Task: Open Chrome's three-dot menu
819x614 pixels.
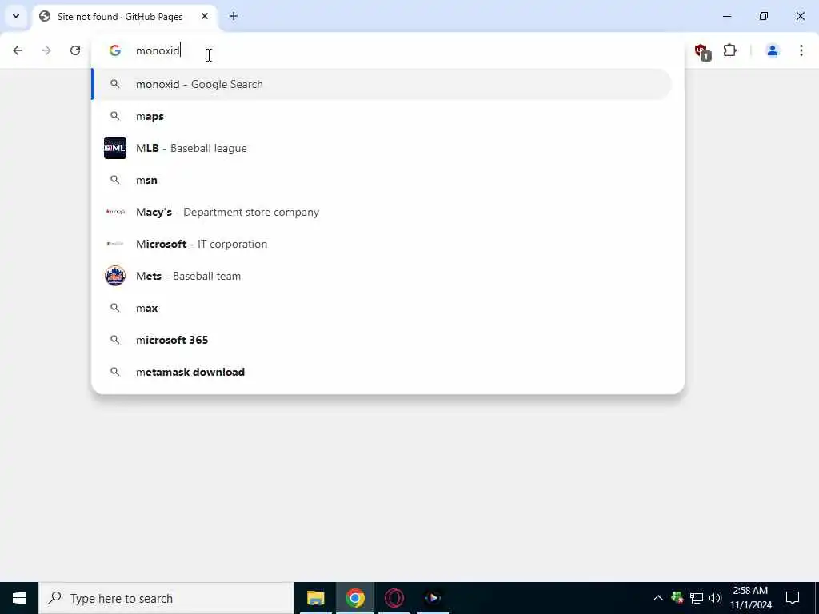Action: pyautogui.click(x=801, y=50)
